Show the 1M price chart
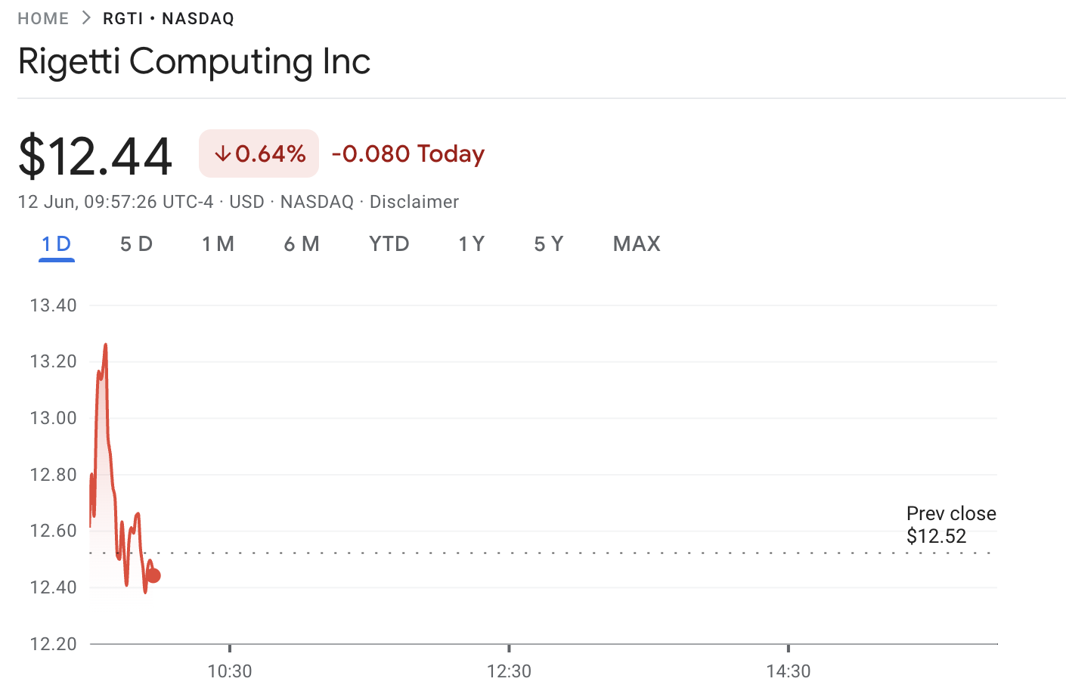The image size is (1066, 694). pyautogui.click(x=218, y=244)
